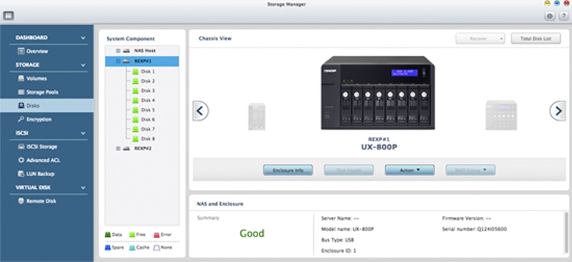Click the Good summary status text

tap(252, 233)
